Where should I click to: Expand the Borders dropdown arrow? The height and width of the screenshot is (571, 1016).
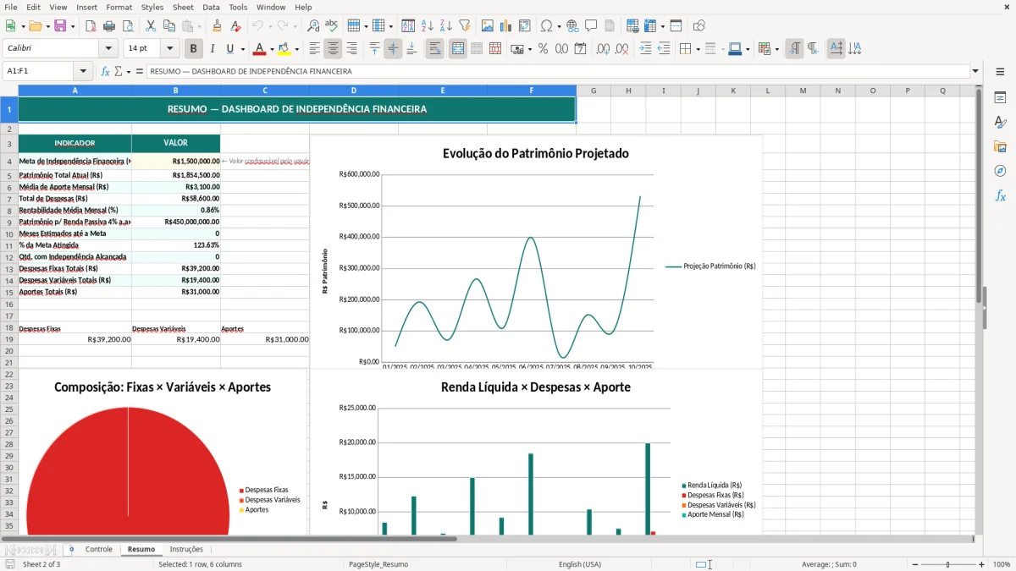(699, 49)
